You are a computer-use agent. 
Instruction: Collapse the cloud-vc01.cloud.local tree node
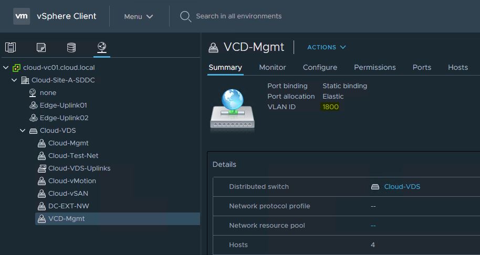pyautogui.click(x=6, y=68)
